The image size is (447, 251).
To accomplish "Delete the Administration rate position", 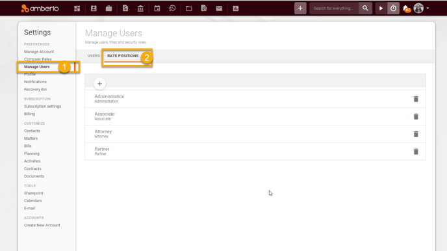I will pyautogui.click(x=416, y=99).
